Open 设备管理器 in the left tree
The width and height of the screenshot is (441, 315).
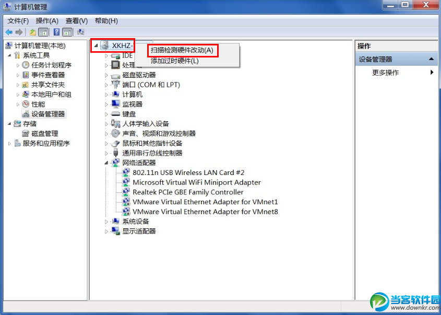coord(48,114)
